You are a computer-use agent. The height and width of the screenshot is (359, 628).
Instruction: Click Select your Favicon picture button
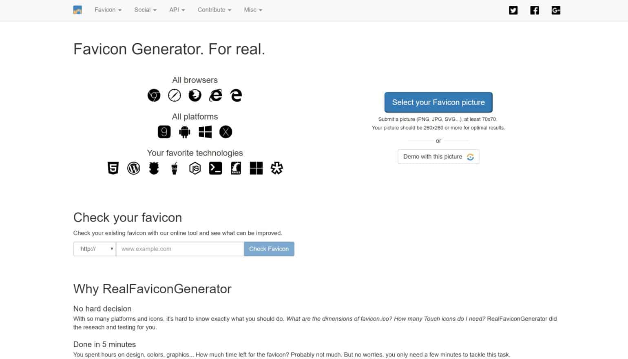tap(438, 102)
